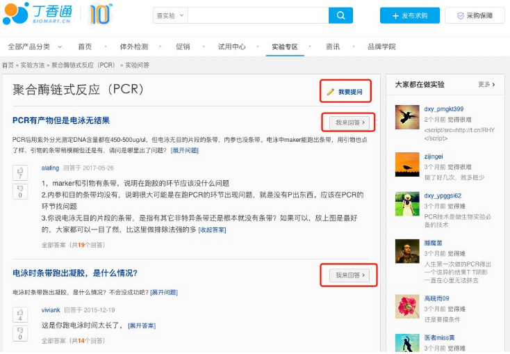Open the 试用中心 nav item
The image size is (510, 354).
[x=231, y=47]
